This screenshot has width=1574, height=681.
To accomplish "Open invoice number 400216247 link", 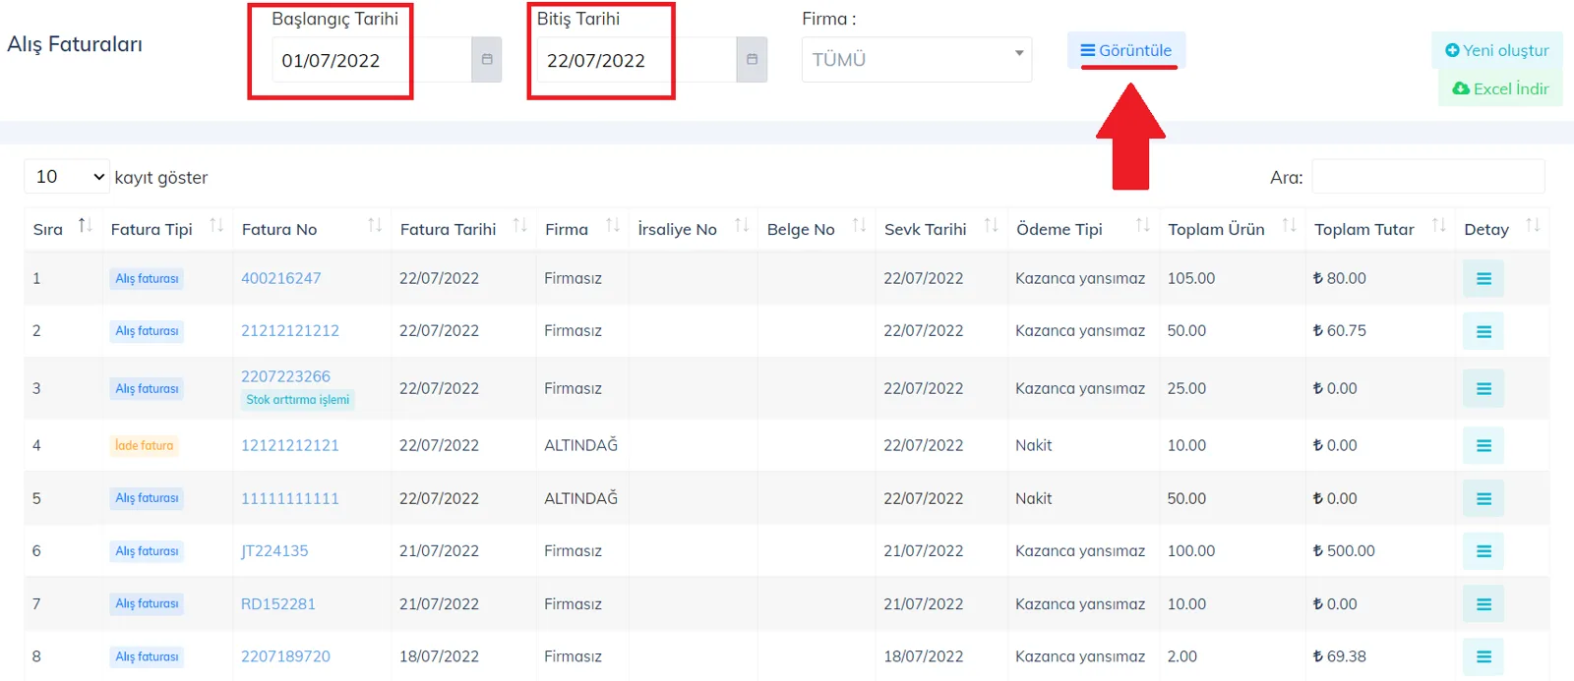I will pyautogui.click(x=281, y=278).
